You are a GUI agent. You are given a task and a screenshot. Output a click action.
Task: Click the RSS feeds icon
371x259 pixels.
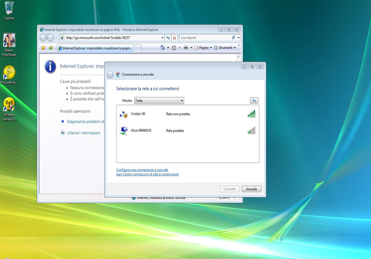click(174, 48)
